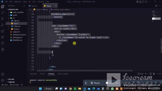Image resolution: width=162 pixels, height=91 pixels.
Task: Open the Explorer view in activity bar
Action: click(x=3, y=7)
